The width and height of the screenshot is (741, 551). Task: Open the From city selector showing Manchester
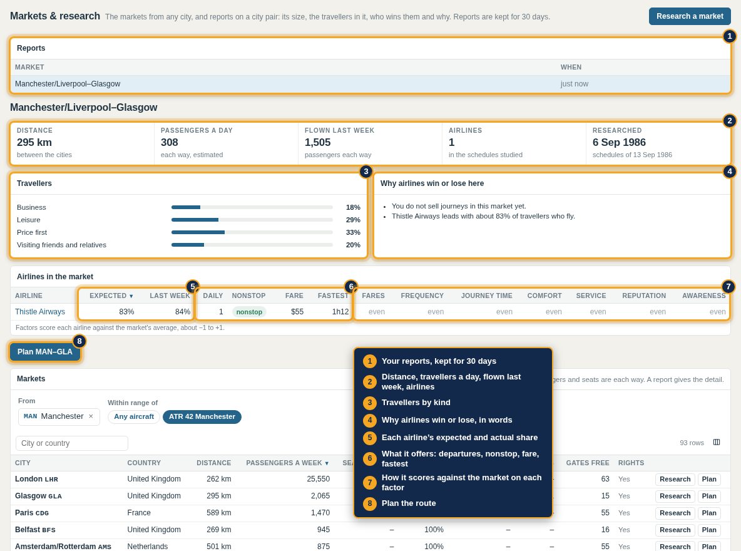point(59,416)
